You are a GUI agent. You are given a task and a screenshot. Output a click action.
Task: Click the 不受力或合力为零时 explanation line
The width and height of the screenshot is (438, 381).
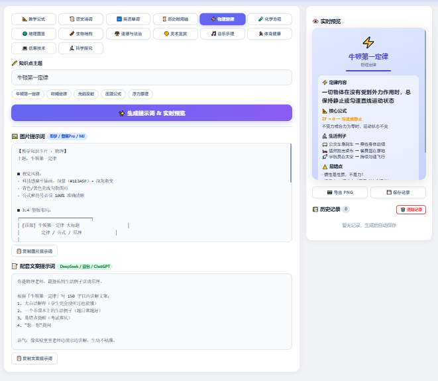(x=355, y=126)
